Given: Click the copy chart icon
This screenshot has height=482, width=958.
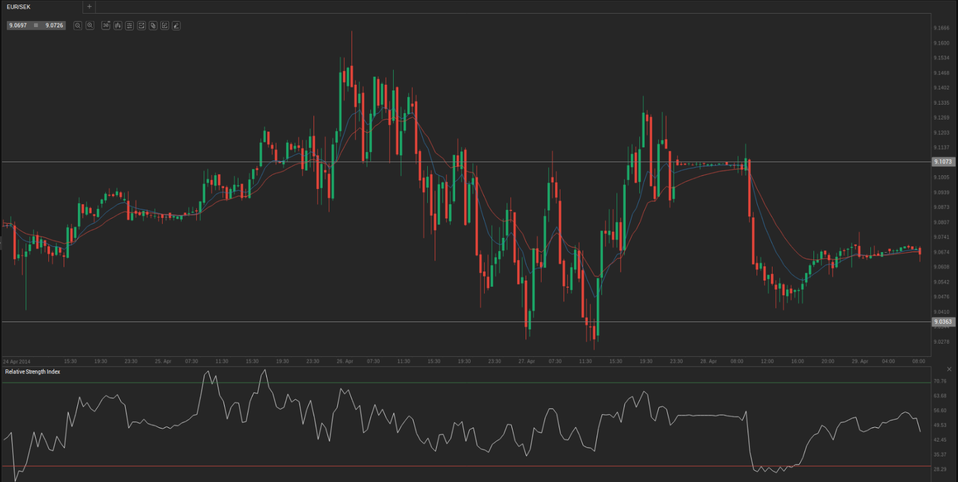Looking at the screenshot, I should (153, 26).
